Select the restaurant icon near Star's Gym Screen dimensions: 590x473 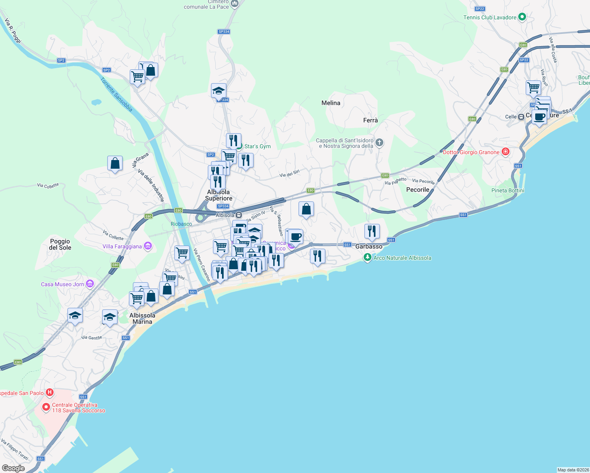pos(233,140)
